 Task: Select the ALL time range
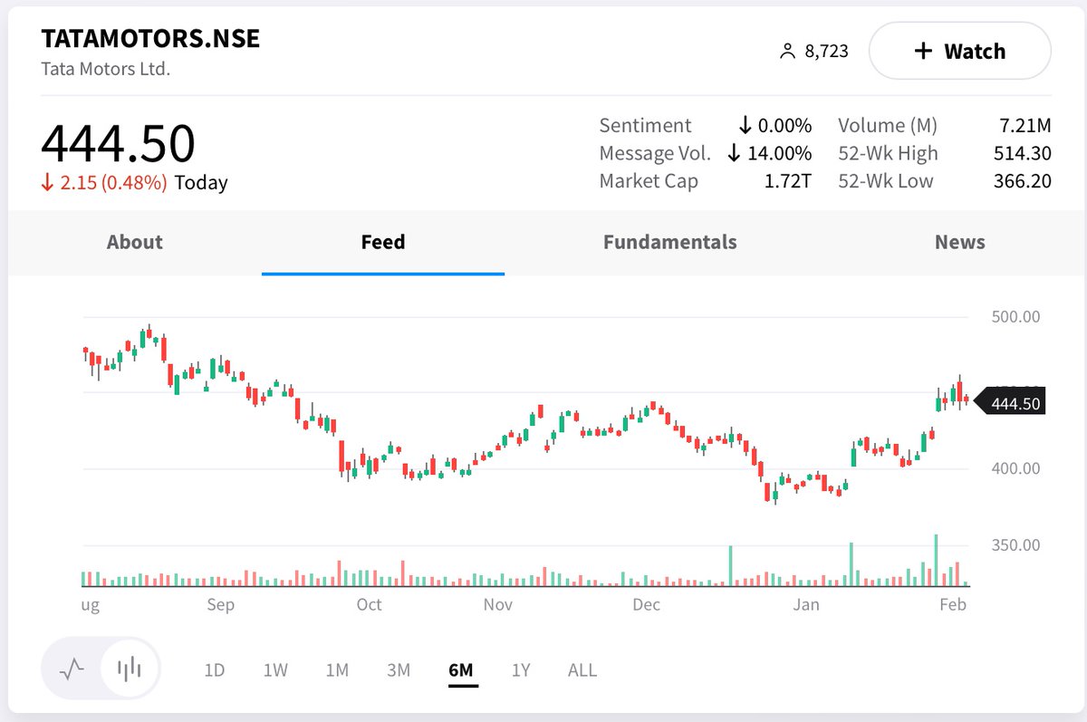582,670
